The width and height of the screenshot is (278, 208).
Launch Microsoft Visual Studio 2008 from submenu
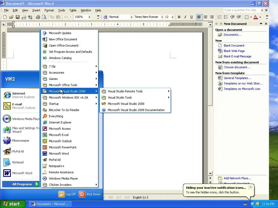click(135, 104)
